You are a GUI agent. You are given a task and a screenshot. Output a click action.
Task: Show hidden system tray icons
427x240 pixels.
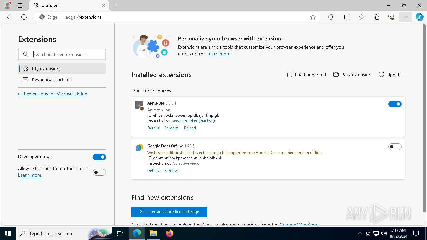tap(360, 233)
